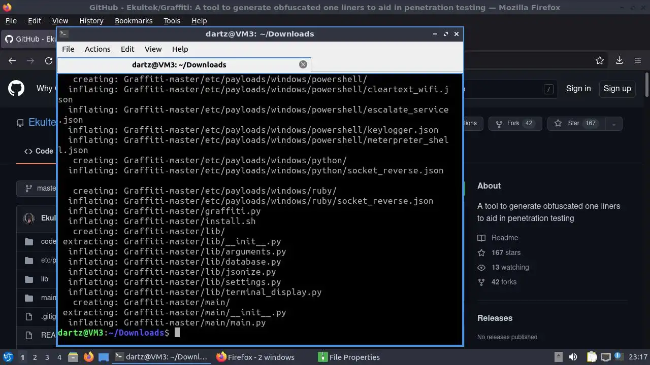The width and height of the screenshot is (650, 365).
Task: Open the application launcher menu in the taskbar
Action: click(x=8, y=357)
